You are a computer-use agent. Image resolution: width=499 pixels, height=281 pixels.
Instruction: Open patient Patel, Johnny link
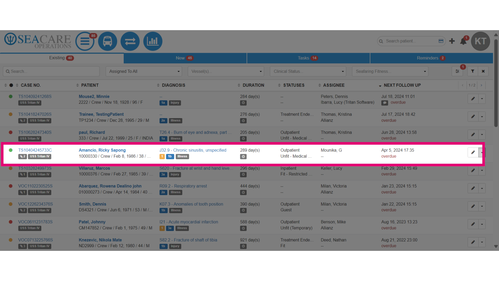[92, 222]
